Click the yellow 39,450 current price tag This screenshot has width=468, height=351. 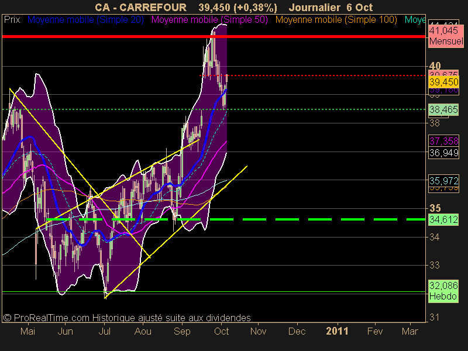click(444, 82)
